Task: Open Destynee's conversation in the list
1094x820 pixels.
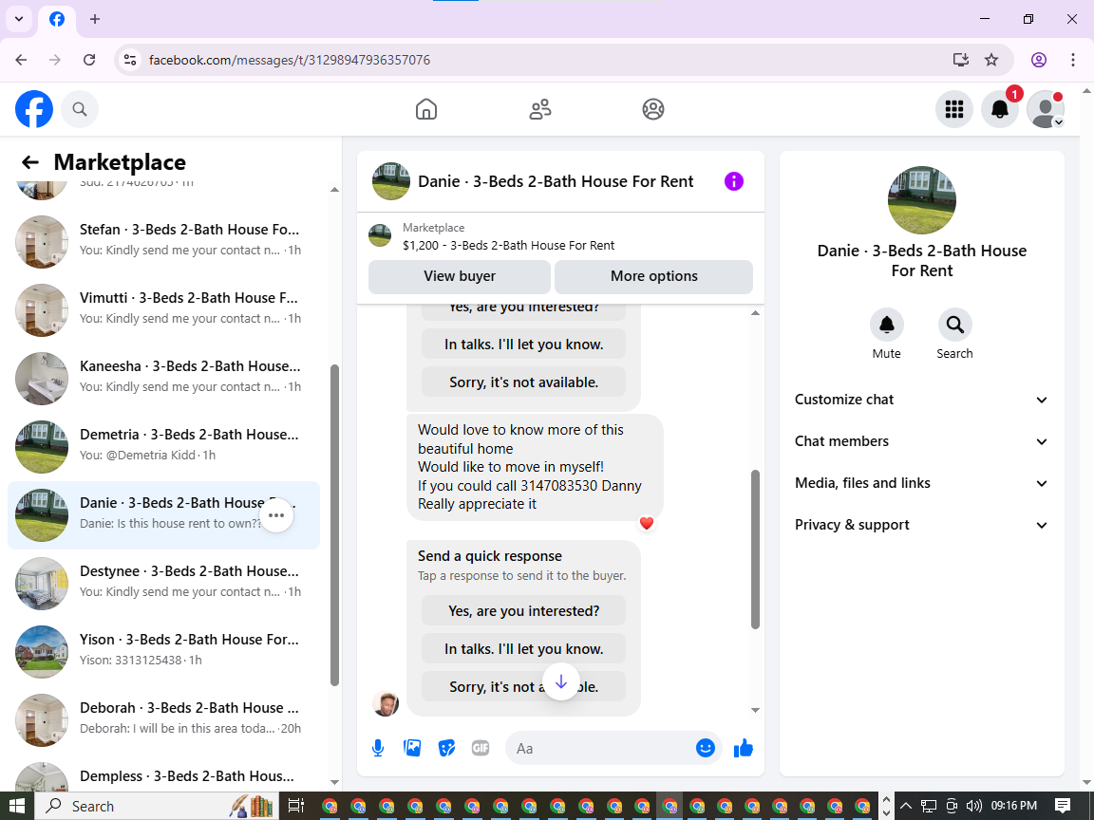Action: click(x=164, y=583)
